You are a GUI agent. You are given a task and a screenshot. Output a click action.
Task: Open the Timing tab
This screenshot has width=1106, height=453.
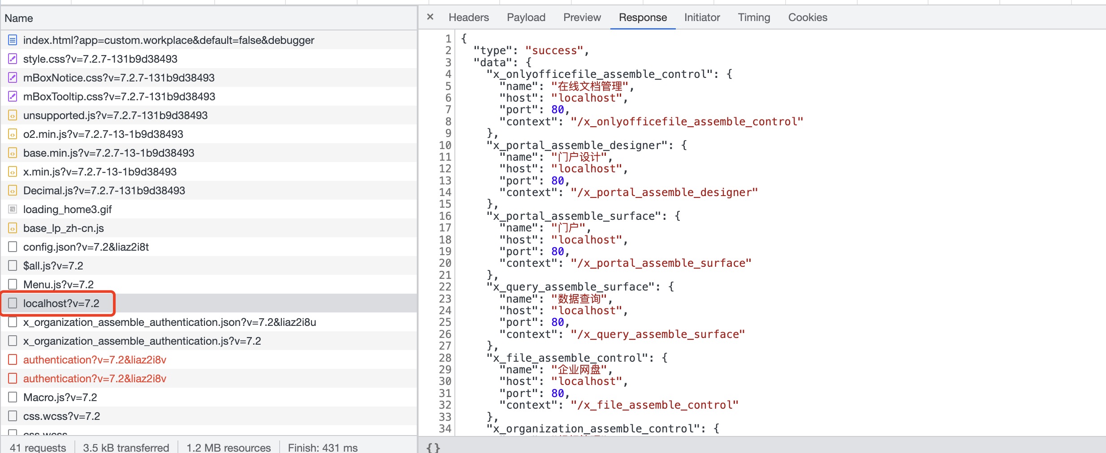pyautogui.click(x=754, y=17)
